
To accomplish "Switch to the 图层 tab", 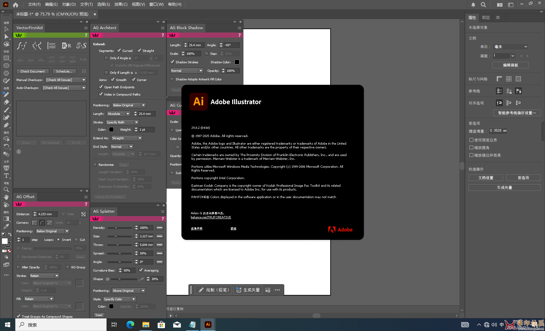I will [485, 18].
